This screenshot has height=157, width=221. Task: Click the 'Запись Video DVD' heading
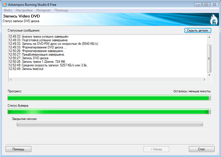(21, 16)
